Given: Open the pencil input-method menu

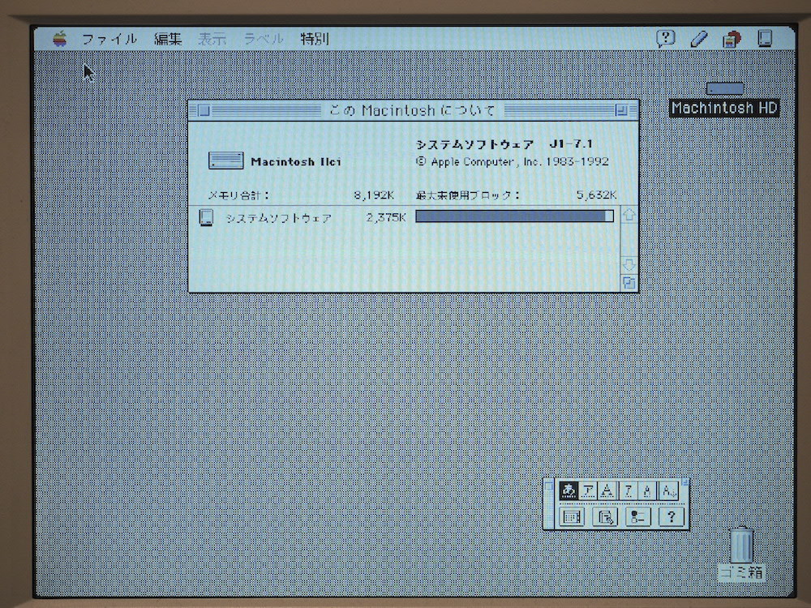Looking at the screenshot, I should pyautogui.click(x=699, y=39).
